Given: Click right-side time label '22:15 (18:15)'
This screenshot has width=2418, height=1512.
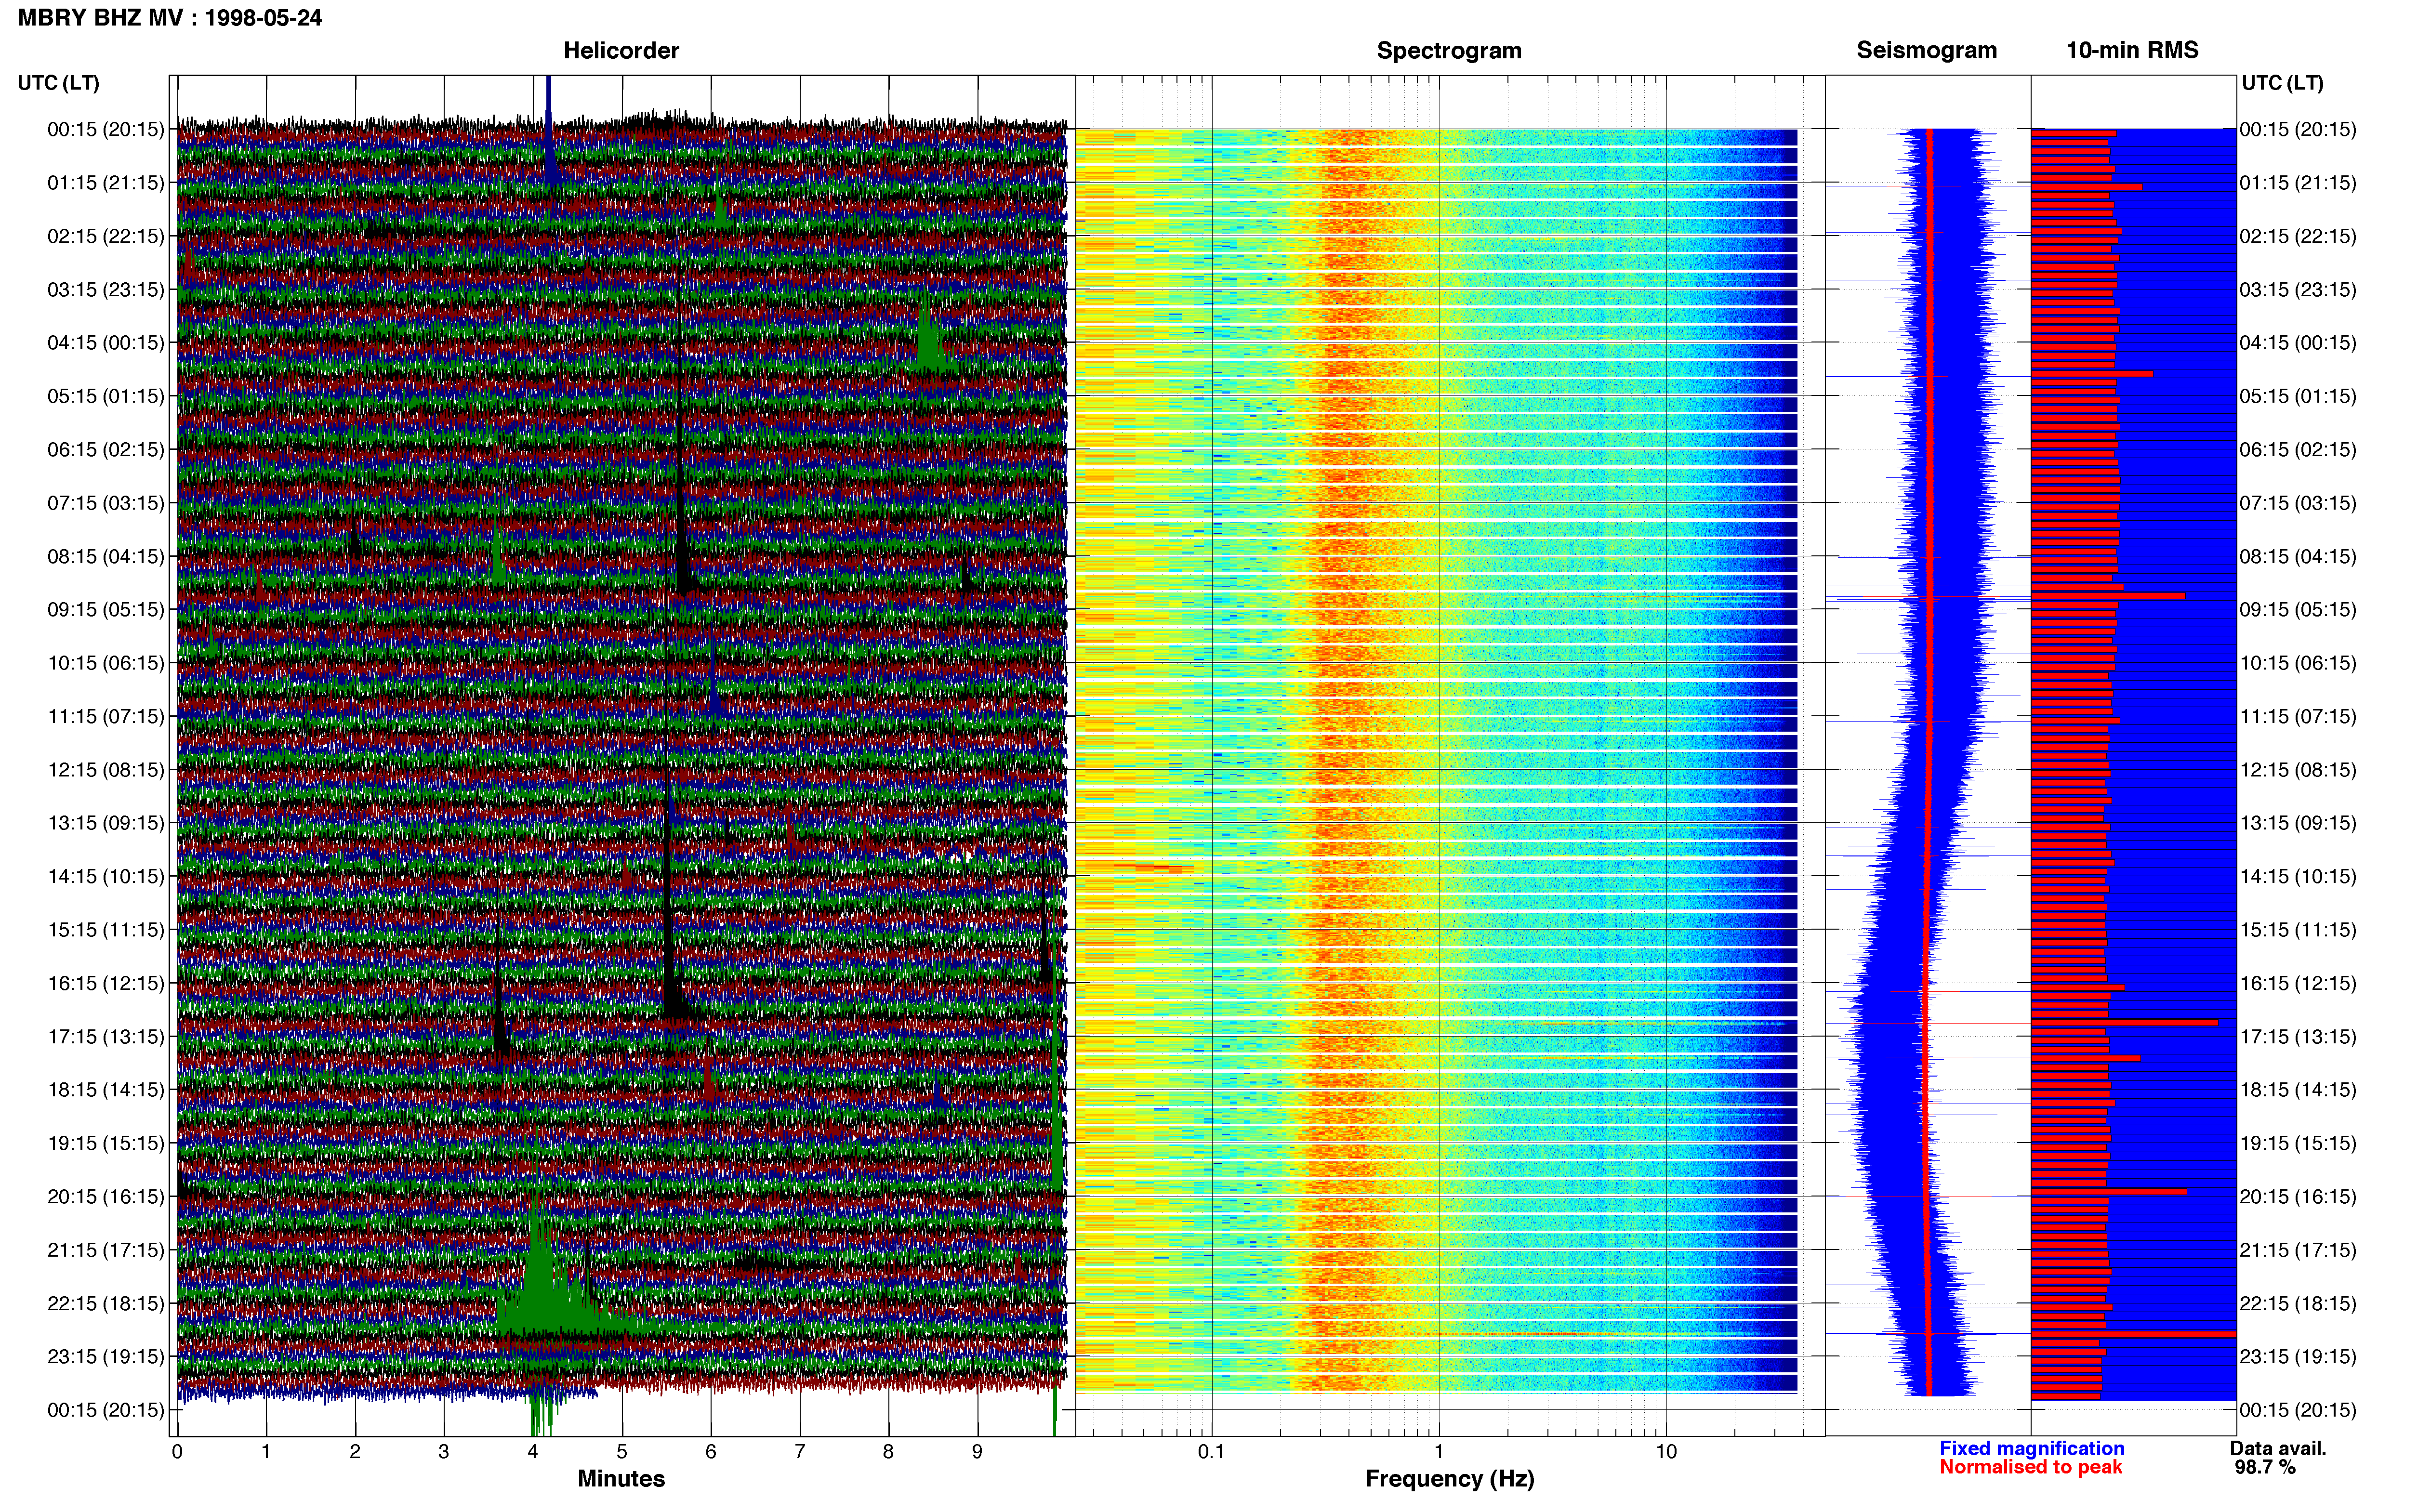Looking at the screenshot, I should point(2298,1303).
